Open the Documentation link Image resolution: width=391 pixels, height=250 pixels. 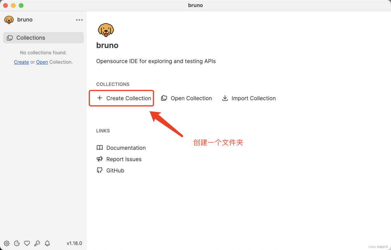pyautogui.click(x=121, y=148)
